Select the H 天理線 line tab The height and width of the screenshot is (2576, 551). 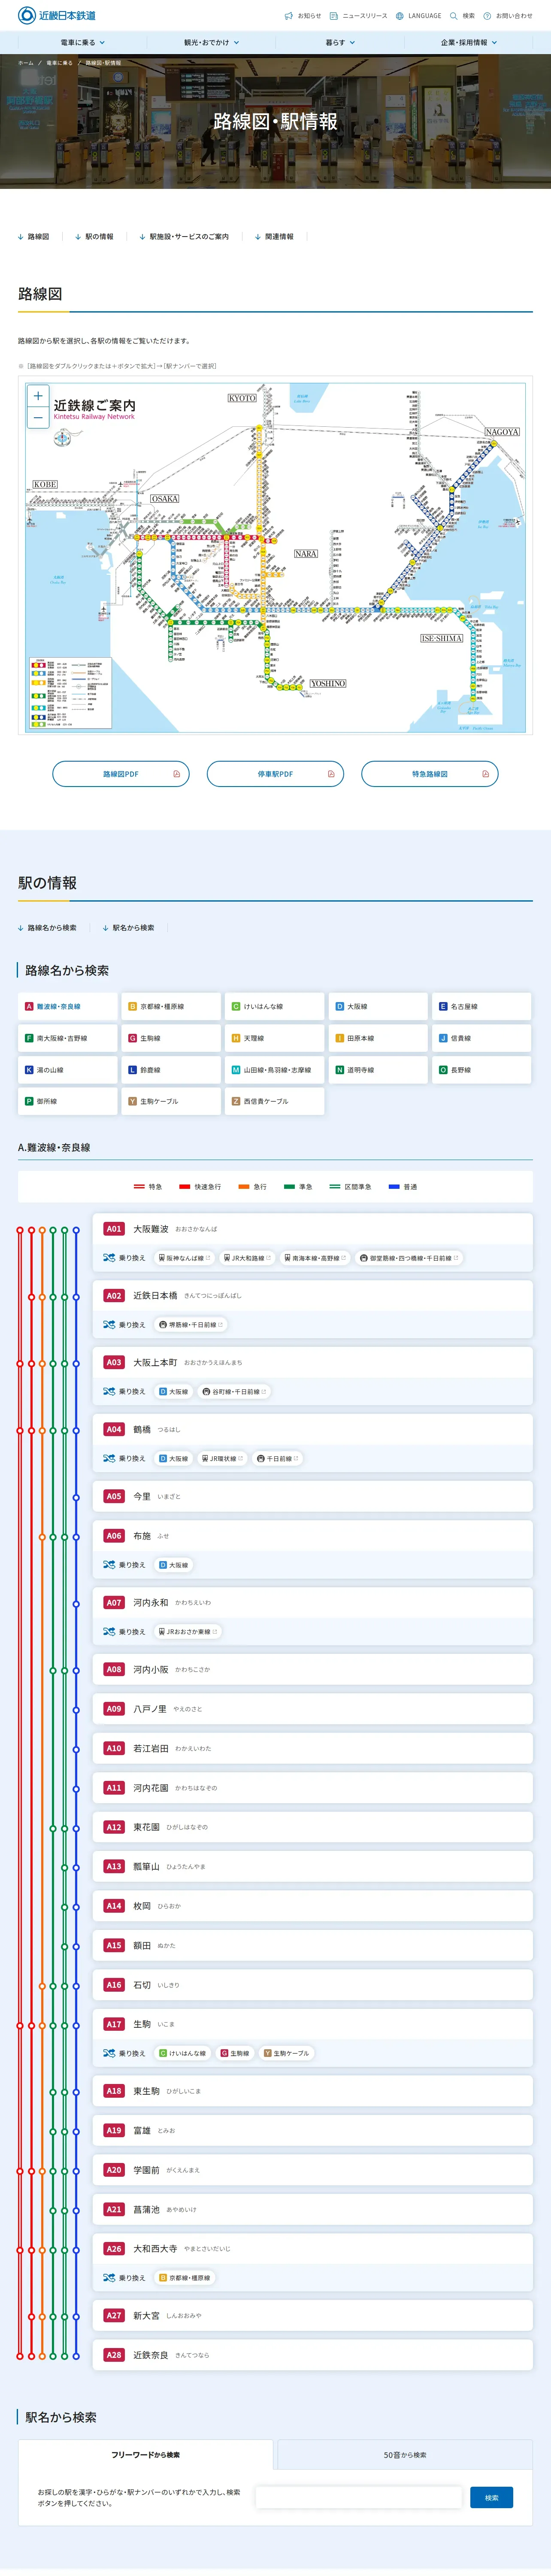pos(274,1038)
